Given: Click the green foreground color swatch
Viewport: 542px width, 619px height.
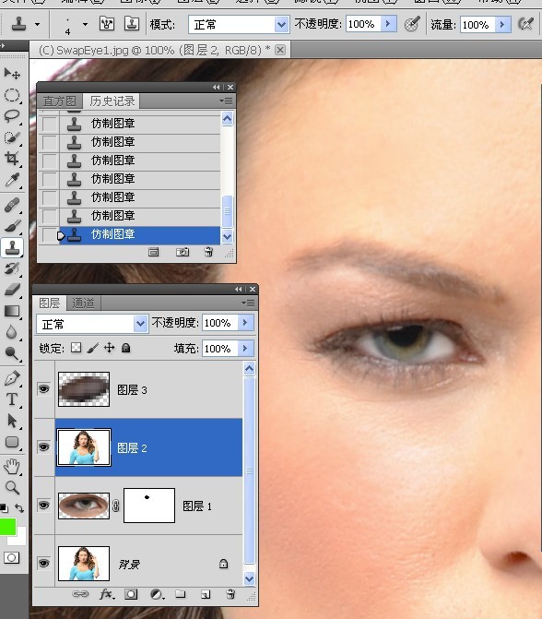Looking at the screenshot, I should [x=7, y=527].
